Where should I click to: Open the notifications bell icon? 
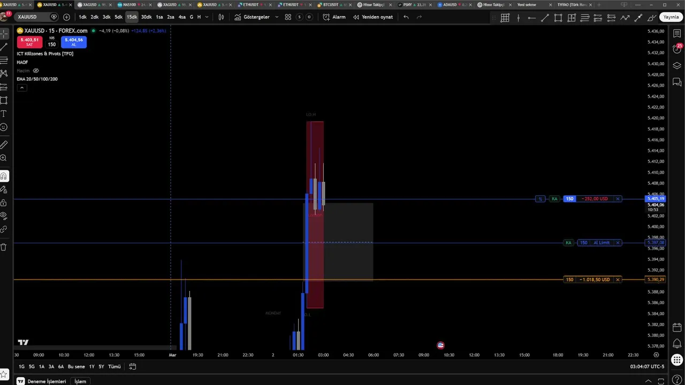(677, 343)
